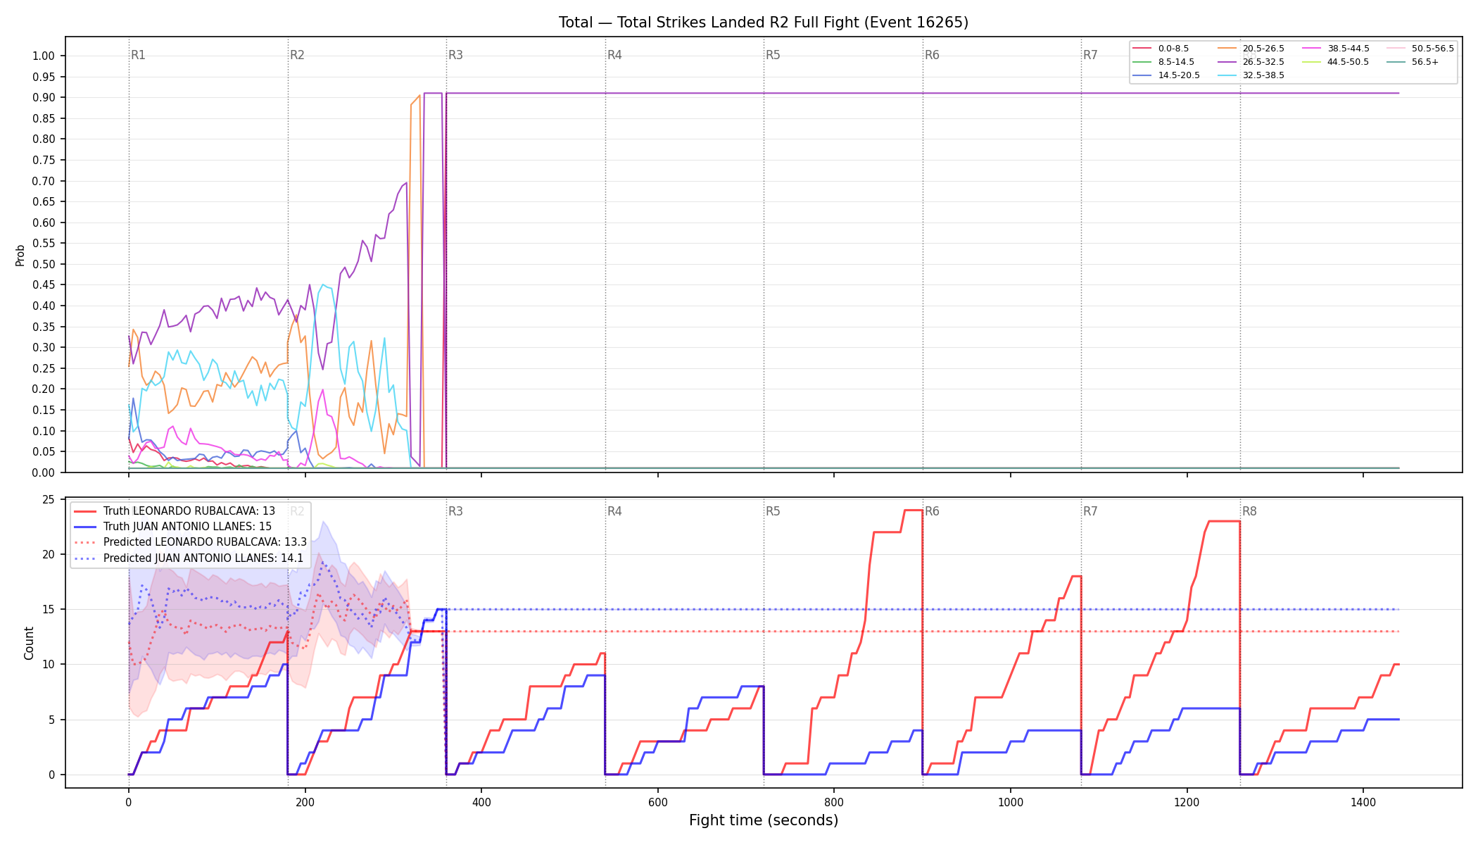Click the '0.50' probability tick label
Screen dimensions: 1478x845
pos(44,264)
